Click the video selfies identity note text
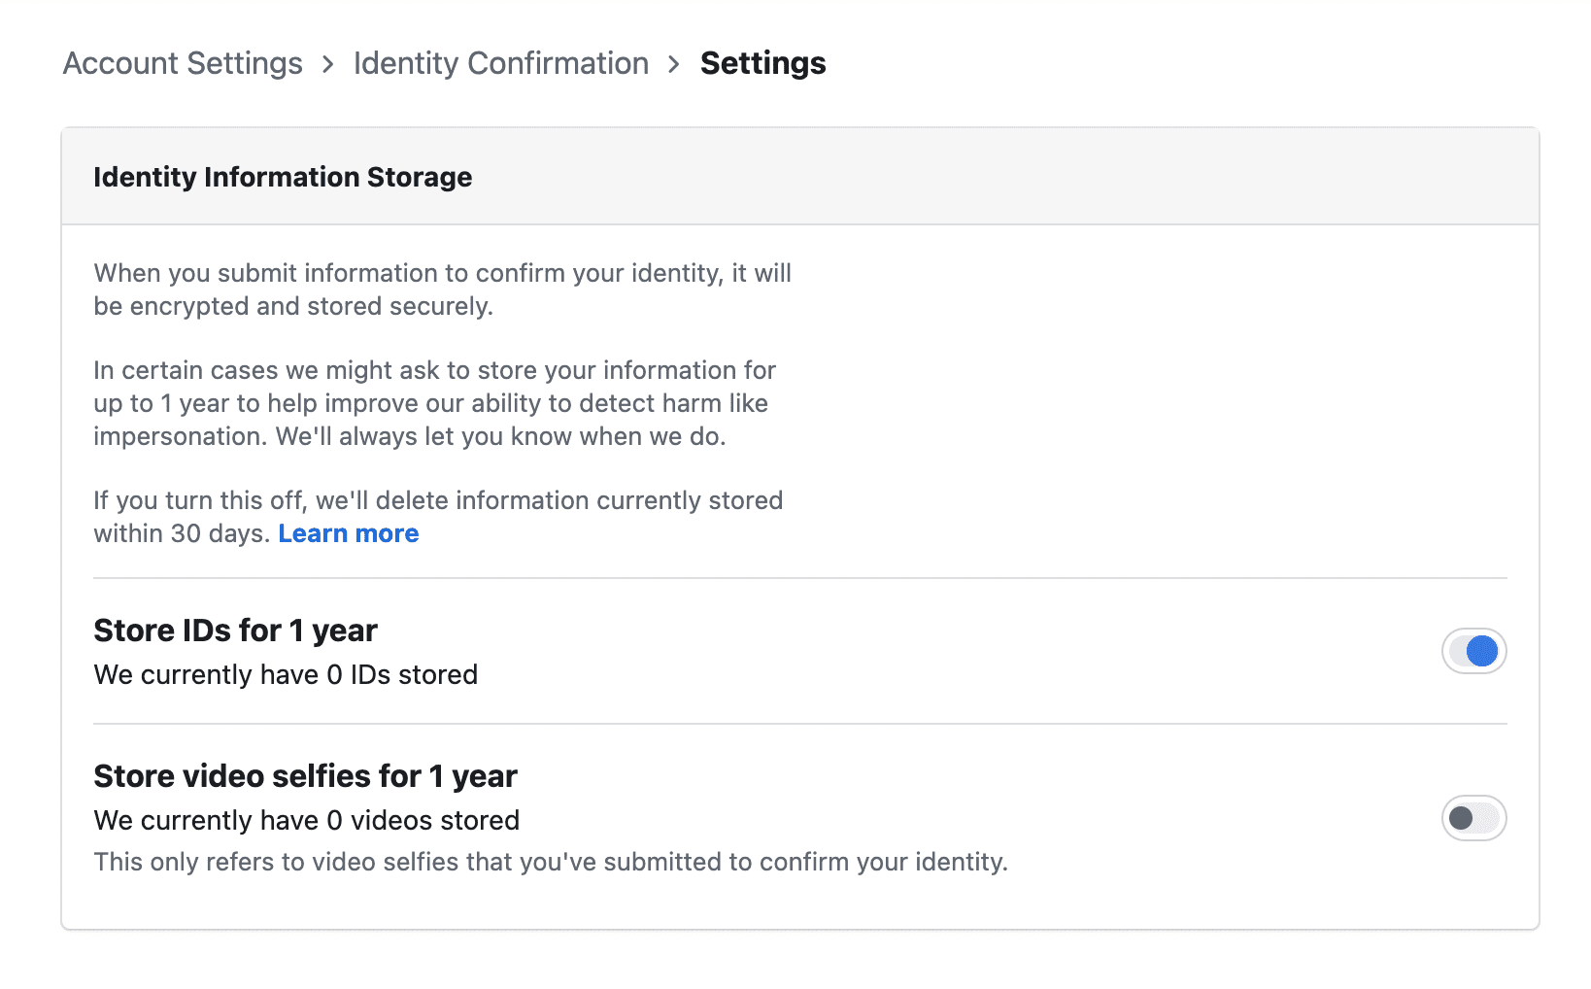Screen dimensions: 1591x989 (x=550, y=862)
